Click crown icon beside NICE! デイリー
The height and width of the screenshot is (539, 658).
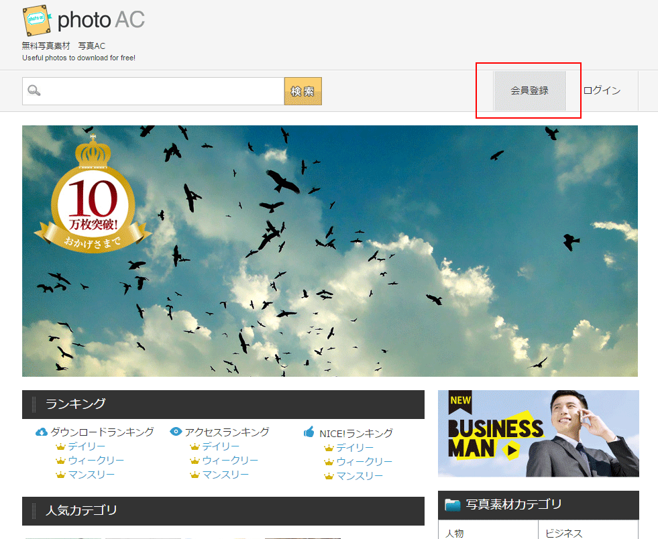pyautogui.click(x=329, y=448)
